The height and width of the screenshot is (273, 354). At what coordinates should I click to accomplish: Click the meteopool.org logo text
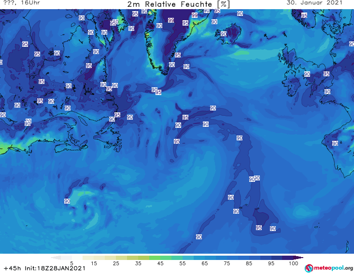(333, 268)
